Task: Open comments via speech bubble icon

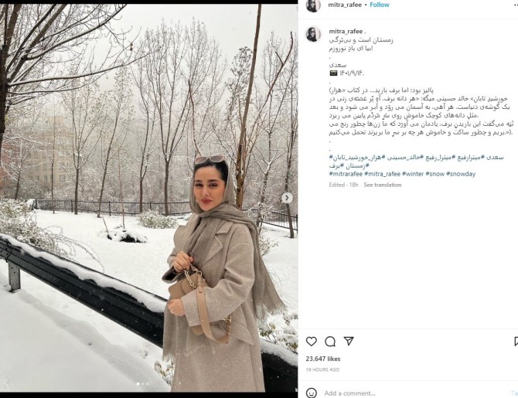Action: 330,341
